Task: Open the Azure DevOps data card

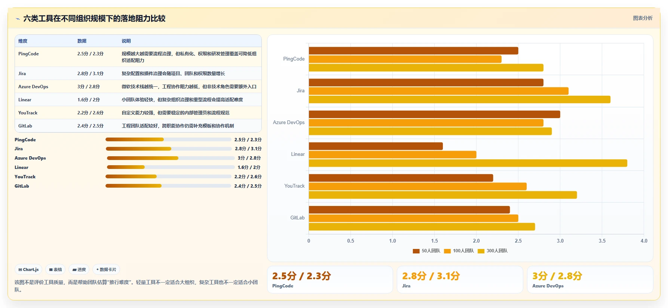Action: [x=590, y=280]
